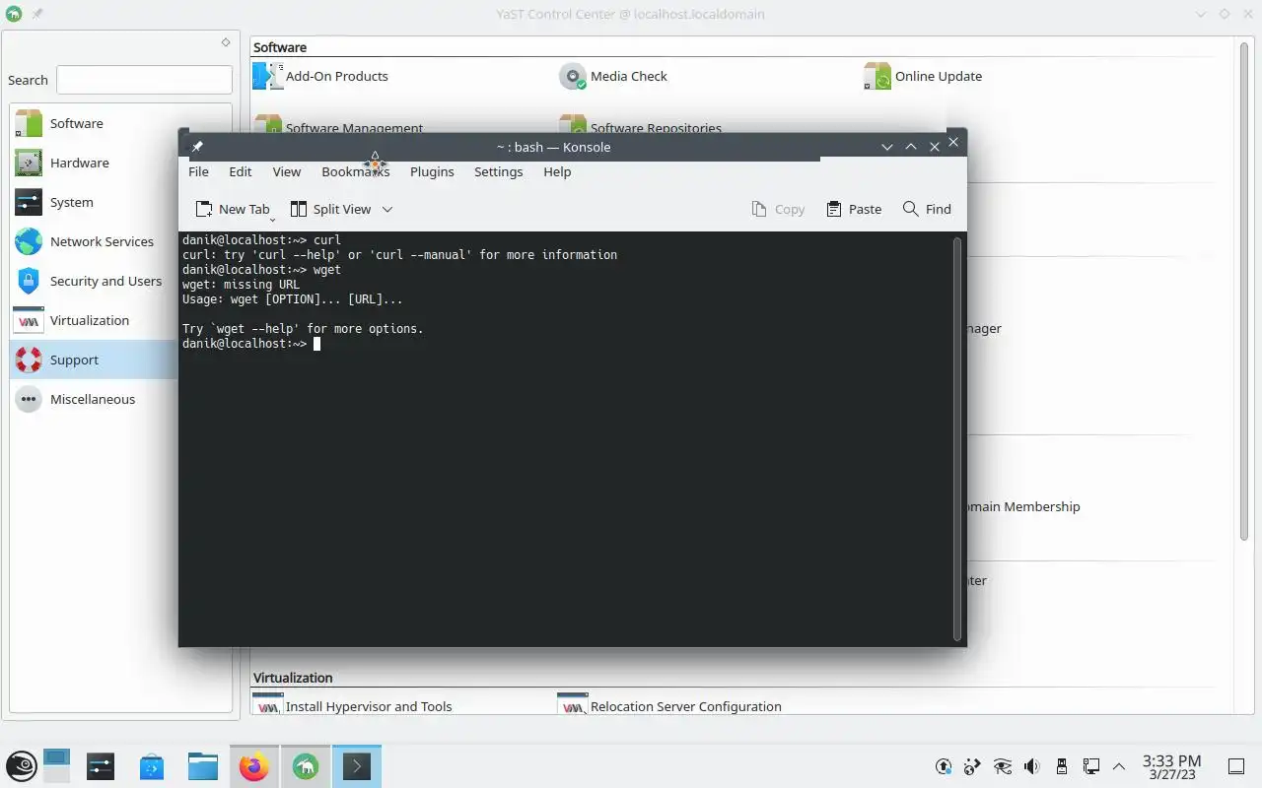This screenshot has height=788, width=1262.
Task: Open Relocation Server Configuration
Action: [x=669, y=706]
